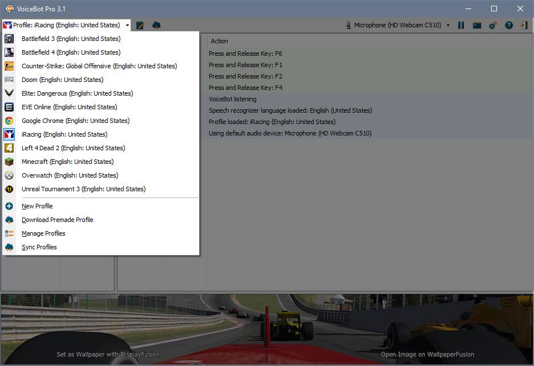The image size is (534, 366).
Task: Pause listening with the pause icon
Action: click(x=461, y=25)
